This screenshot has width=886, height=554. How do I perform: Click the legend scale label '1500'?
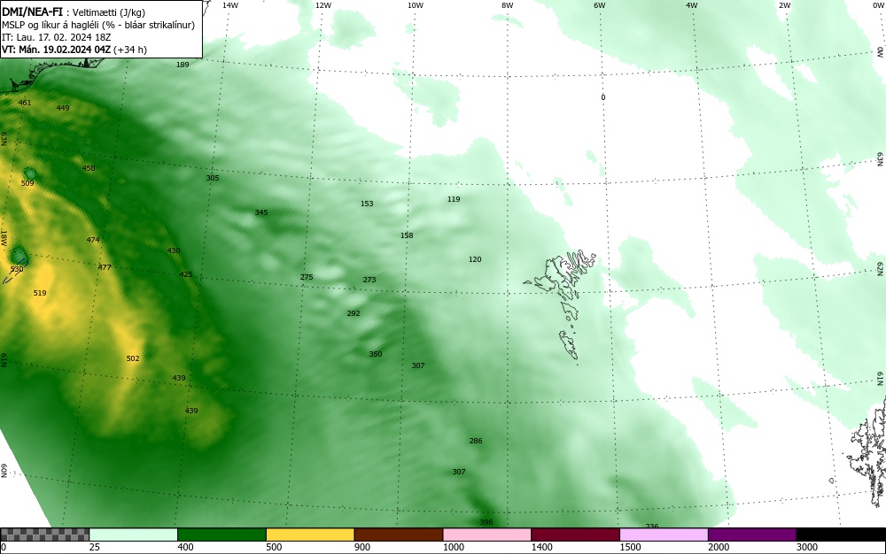631,547
